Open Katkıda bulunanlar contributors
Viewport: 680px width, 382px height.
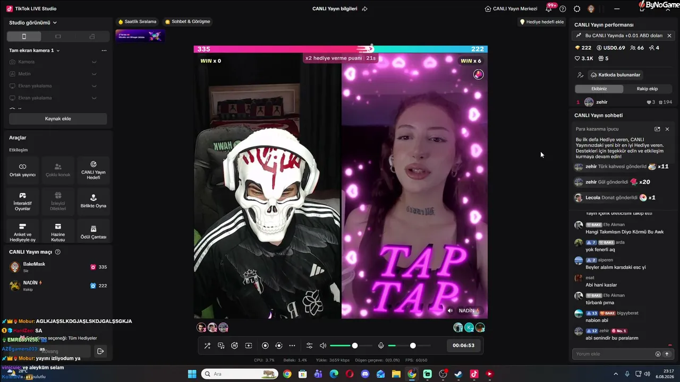tap(616, 75)
